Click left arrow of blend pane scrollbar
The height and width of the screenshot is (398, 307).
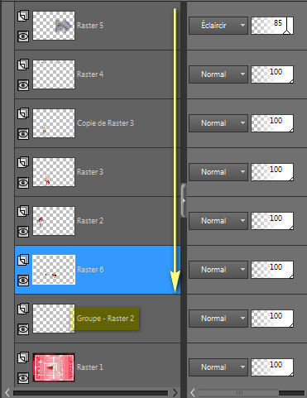(x=193, y=392)
